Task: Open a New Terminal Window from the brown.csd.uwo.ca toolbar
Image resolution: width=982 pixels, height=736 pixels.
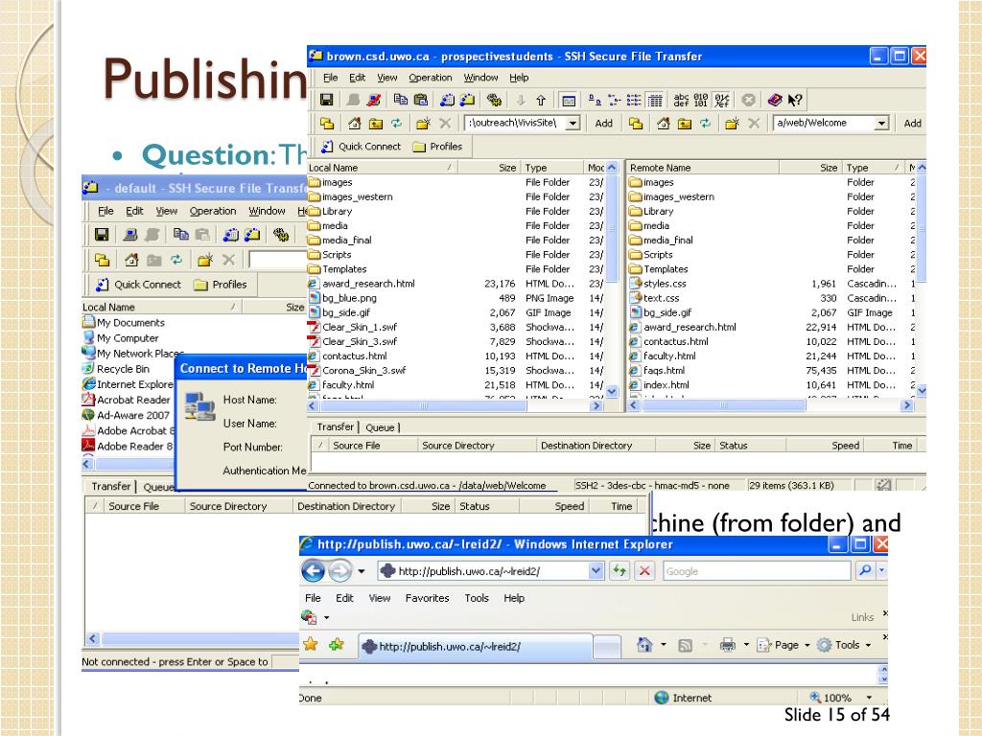Action: [x=447, y=100]
